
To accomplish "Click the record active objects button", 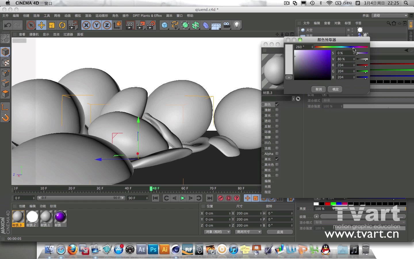I will click(x=221, y=198).
